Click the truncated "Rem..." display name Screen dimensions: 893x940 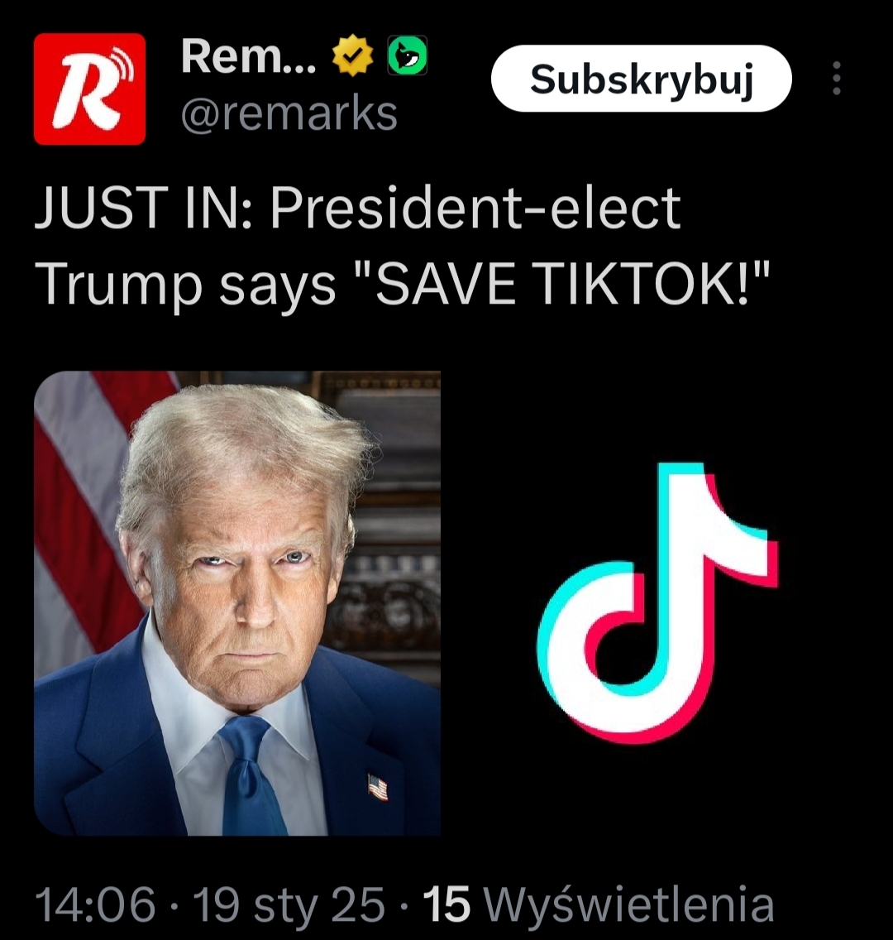tap(249, 55)
